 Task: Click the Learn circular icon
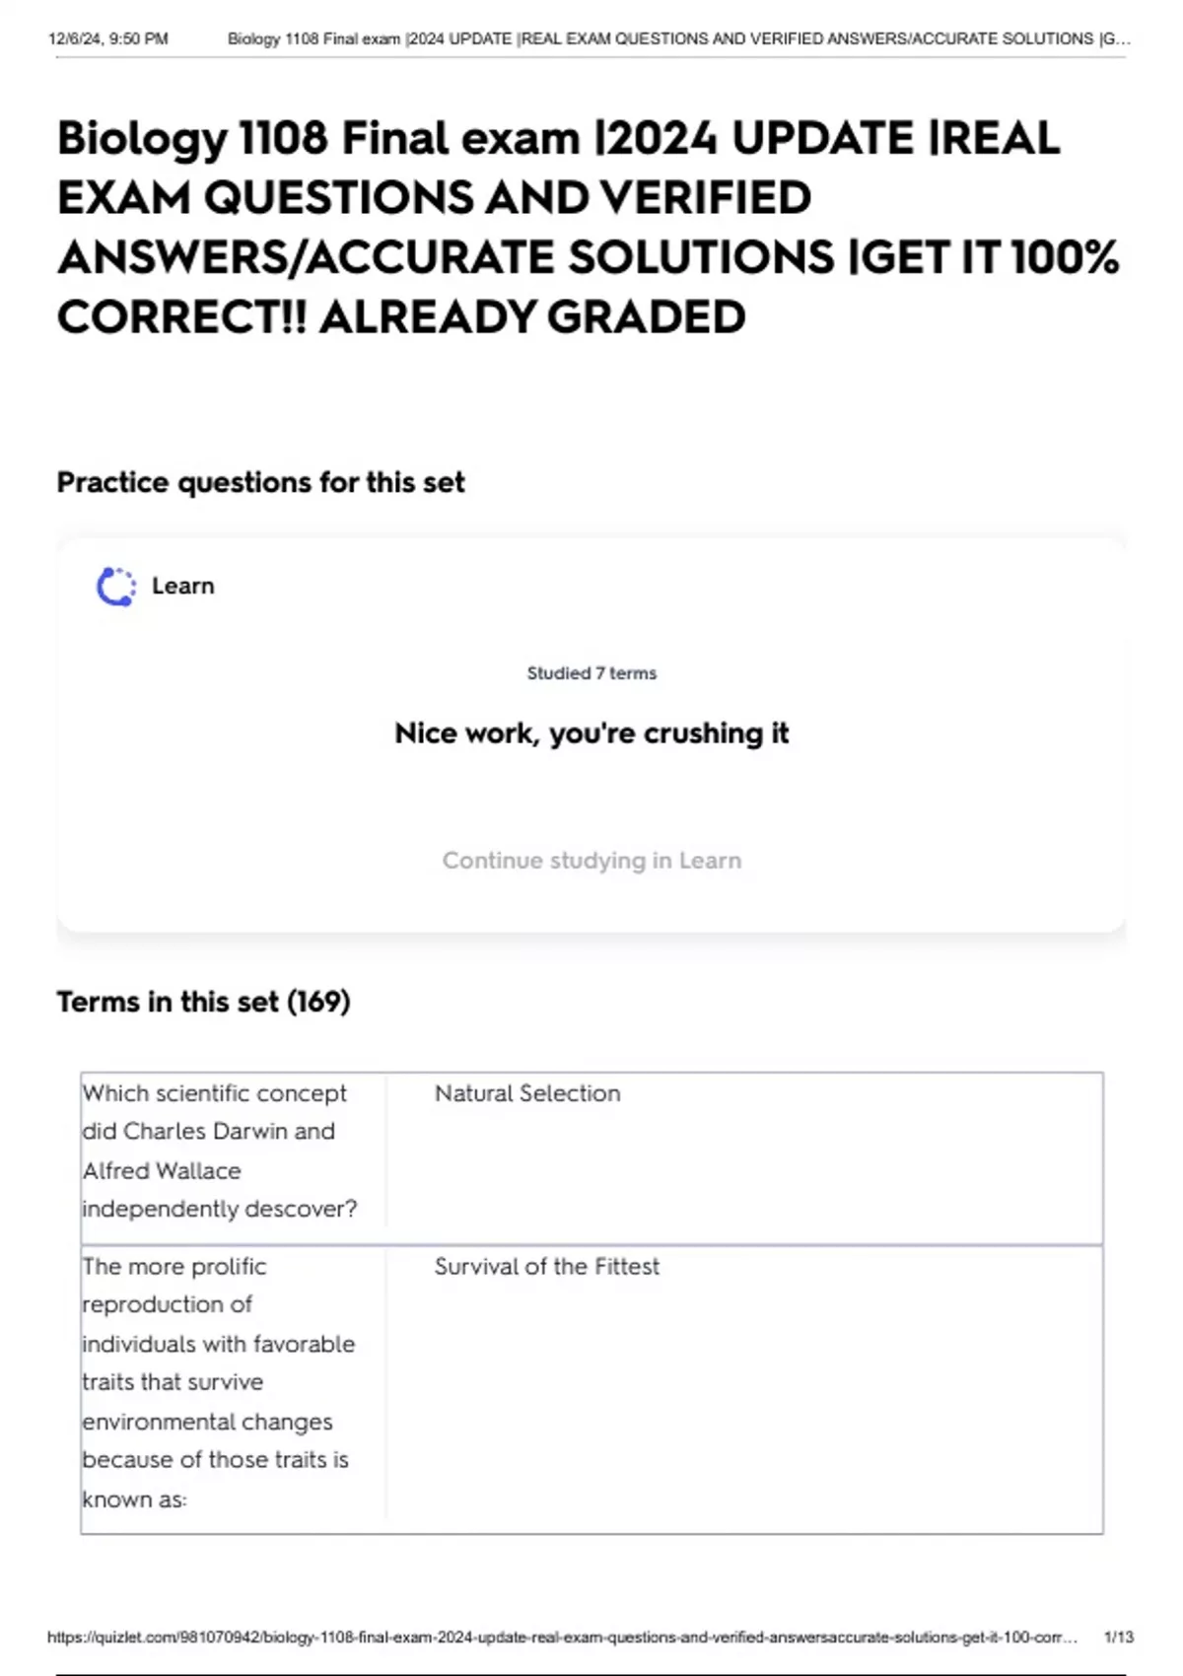pos(115,587)
